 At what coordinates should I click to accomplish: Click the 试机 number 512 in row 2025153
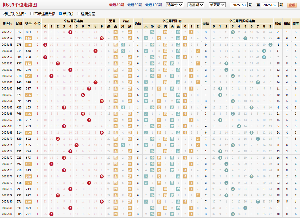click(x=19, y=32)
